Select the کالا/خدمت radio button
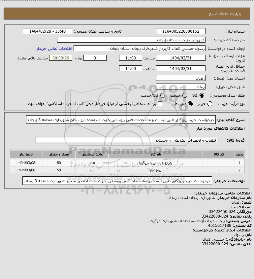 click(x=162, y=95)
